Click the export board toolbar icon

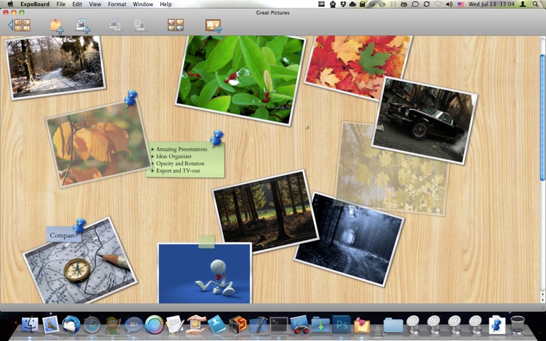[x=214, y=25]
